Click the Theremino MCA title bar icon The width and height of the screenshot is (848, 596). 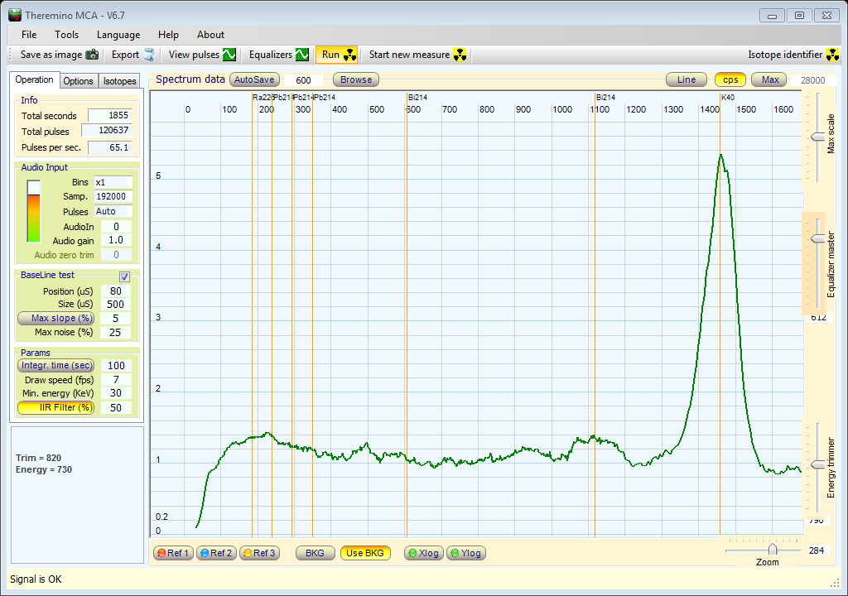tap(14, 15)
